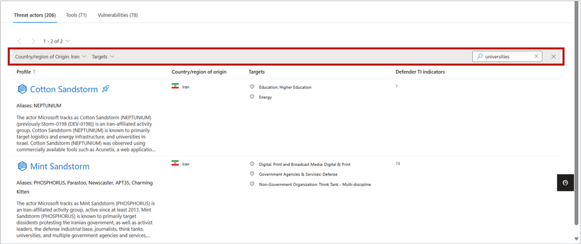Click the Defender TI indicators column header
Image resolution: width=581 pixels, height=244 pixels.
coord(420,72)
